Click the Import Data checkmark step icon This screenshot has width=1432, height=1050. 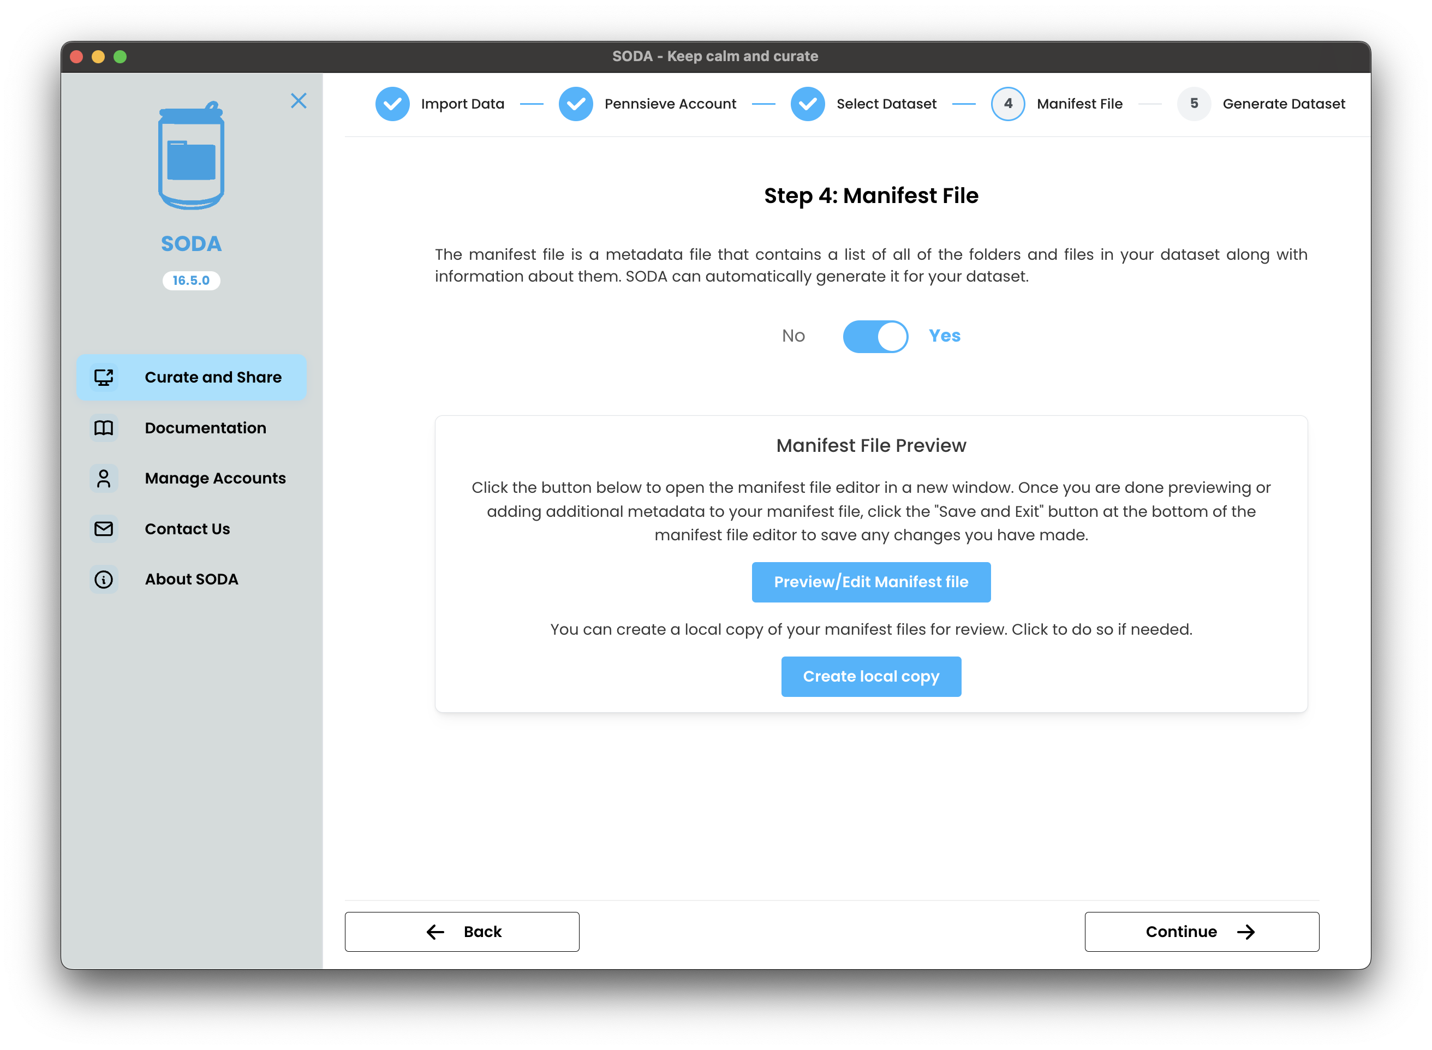coord(392,104)
